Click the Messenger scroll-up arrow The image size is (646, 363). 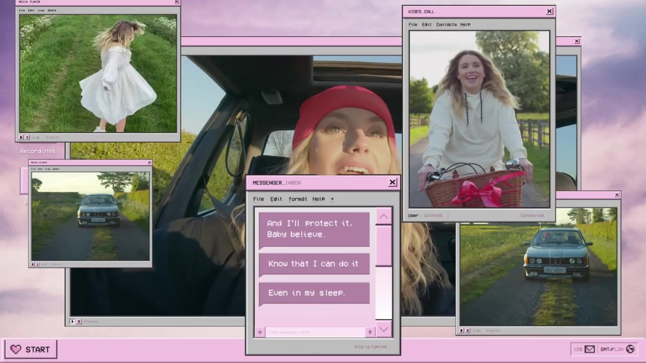(x=384, y=216)
